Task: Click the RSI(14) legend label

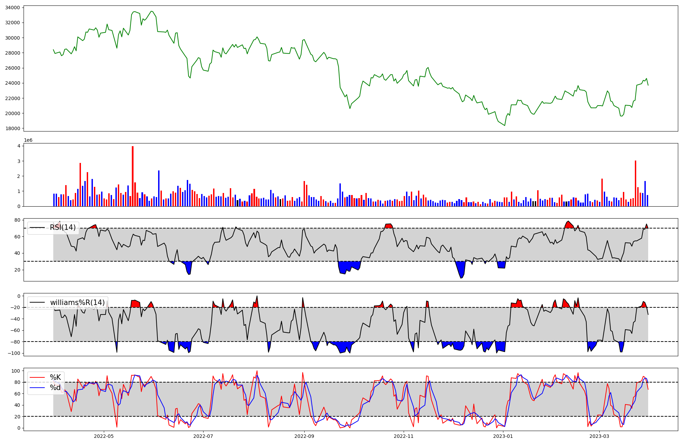Action: click(63, 227)
